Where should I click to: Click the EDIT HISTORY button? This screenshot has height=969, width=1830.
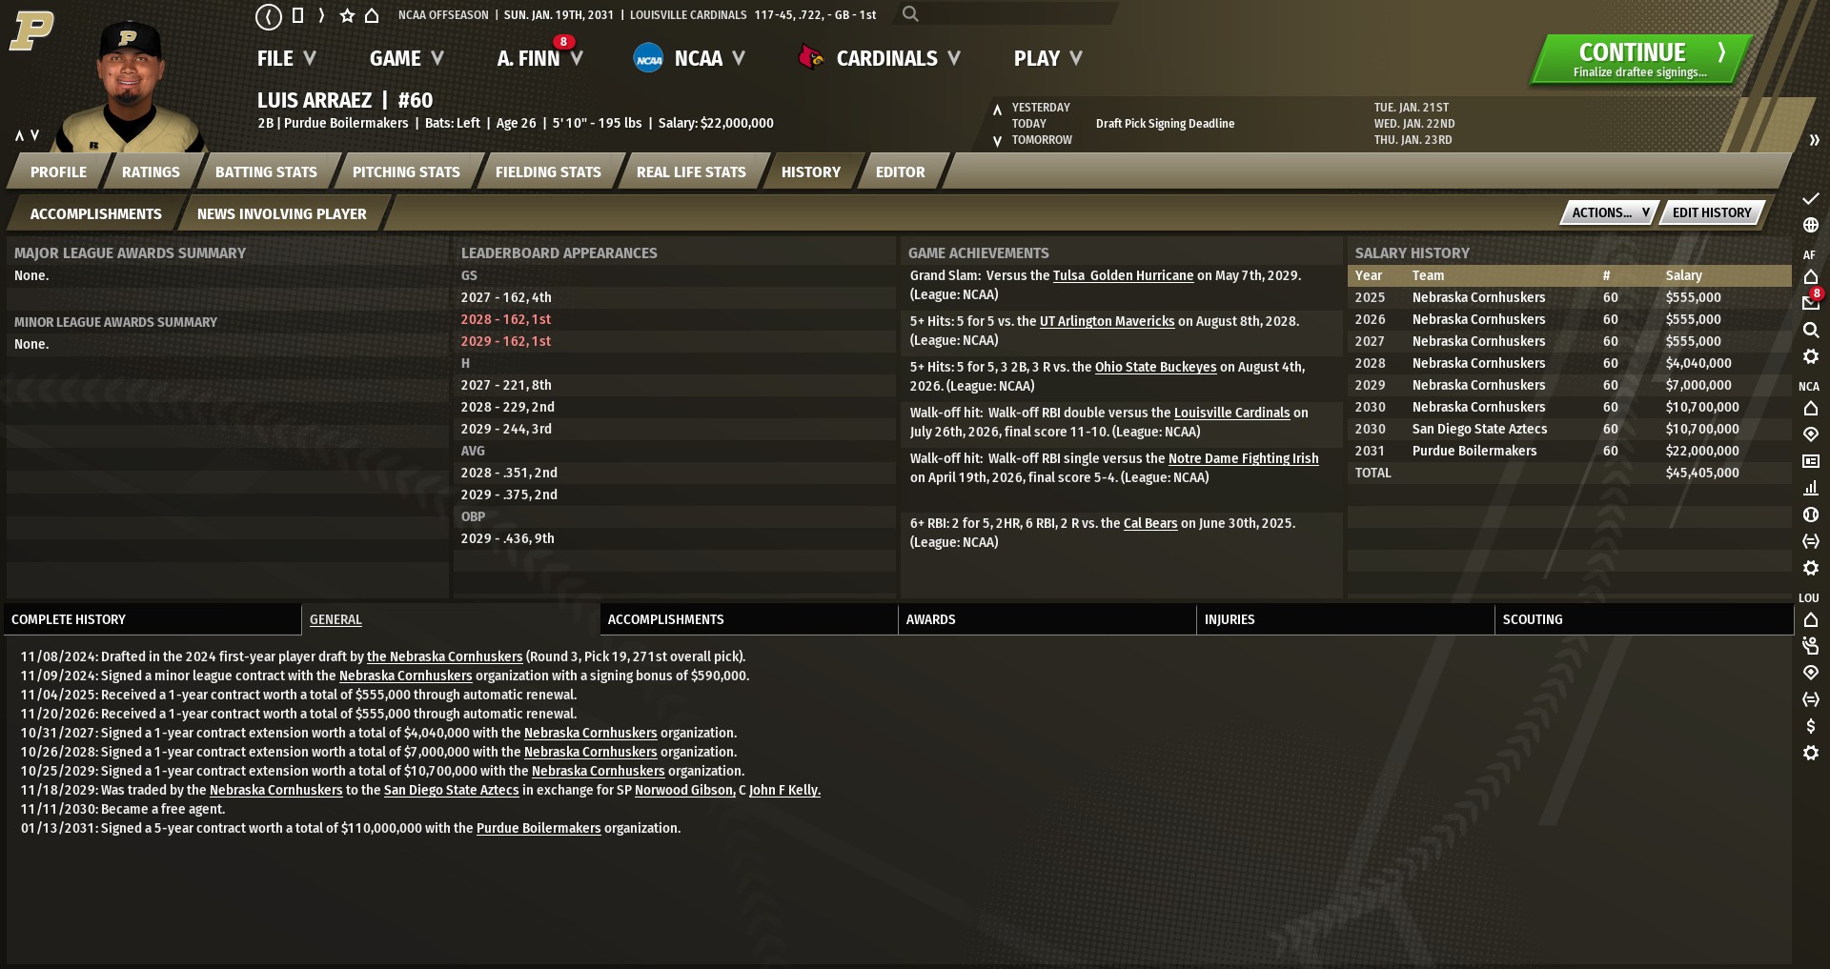pyautogui.click(x=1712, y=212)
